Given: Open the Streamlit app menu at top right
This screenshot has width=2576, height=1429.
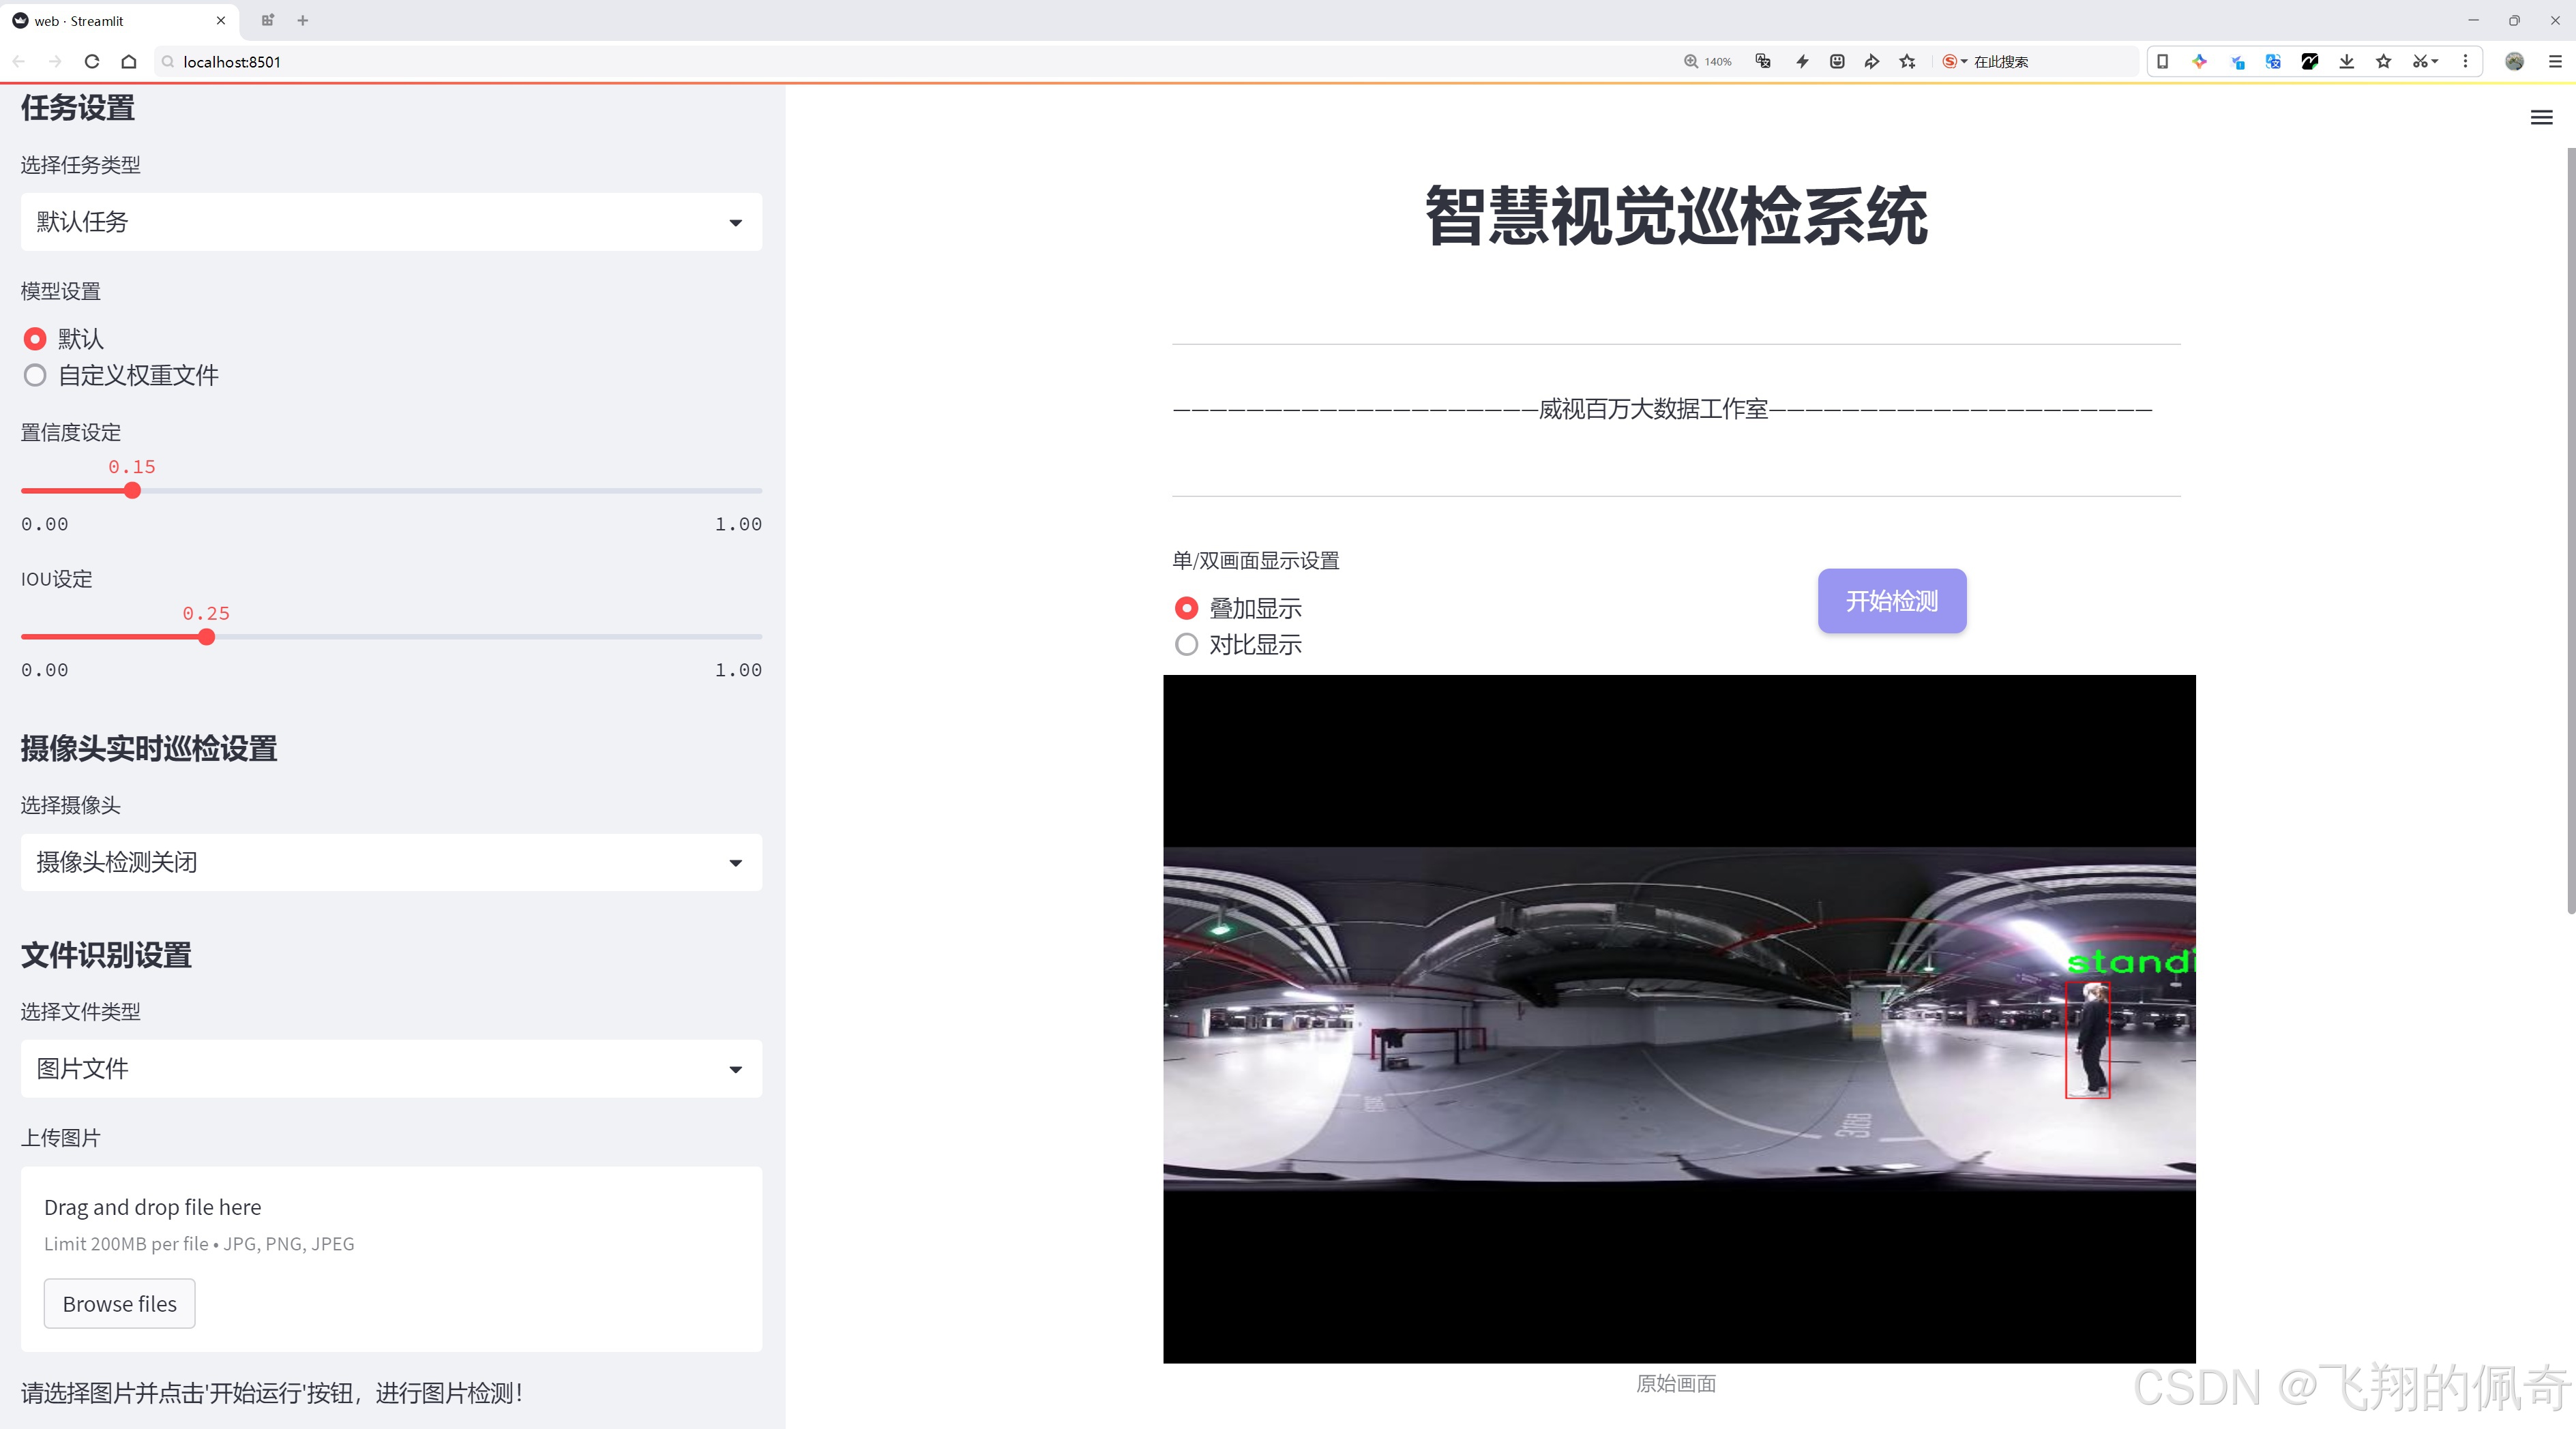Looking at the screenshot, I should pos(2541,117).
